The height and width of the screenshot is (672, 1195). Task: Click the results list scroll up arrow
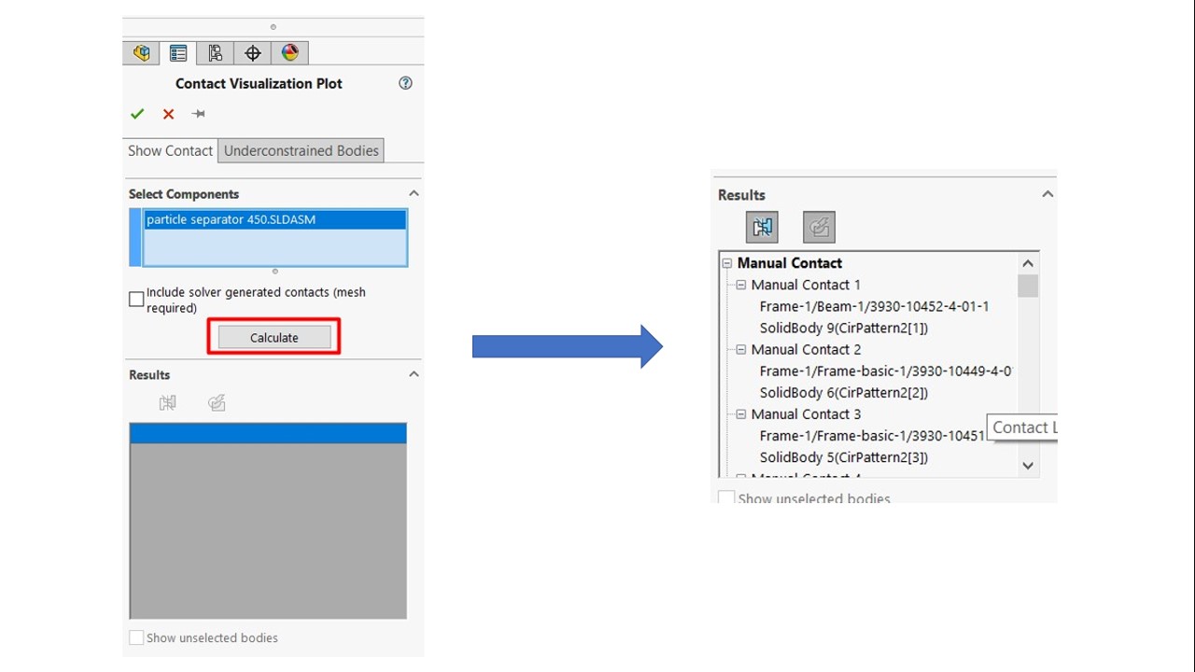click(x=1028, y=263)
